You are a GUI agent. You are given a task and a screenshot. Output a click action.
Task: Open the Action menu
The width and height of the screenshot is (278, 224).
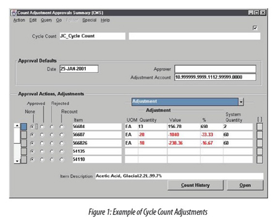19,20
